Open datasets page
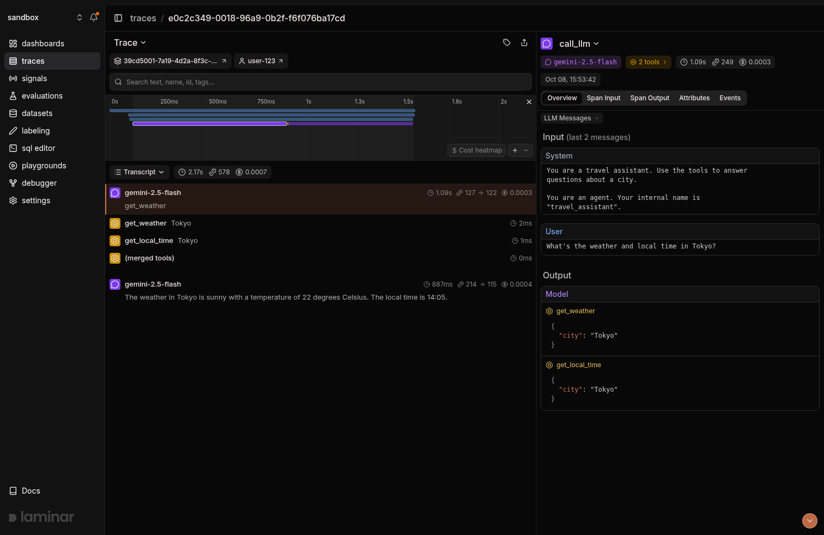824x535 pixels. click(52, 113)
